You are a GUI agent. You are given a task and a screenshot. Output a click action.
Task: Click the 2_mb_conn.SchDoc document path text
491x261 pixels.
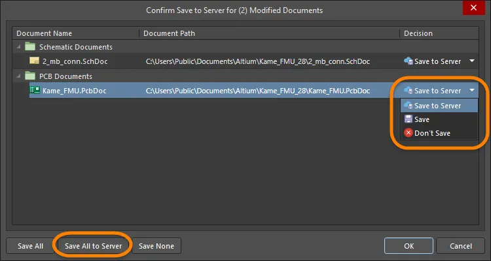tap(258, 61)
